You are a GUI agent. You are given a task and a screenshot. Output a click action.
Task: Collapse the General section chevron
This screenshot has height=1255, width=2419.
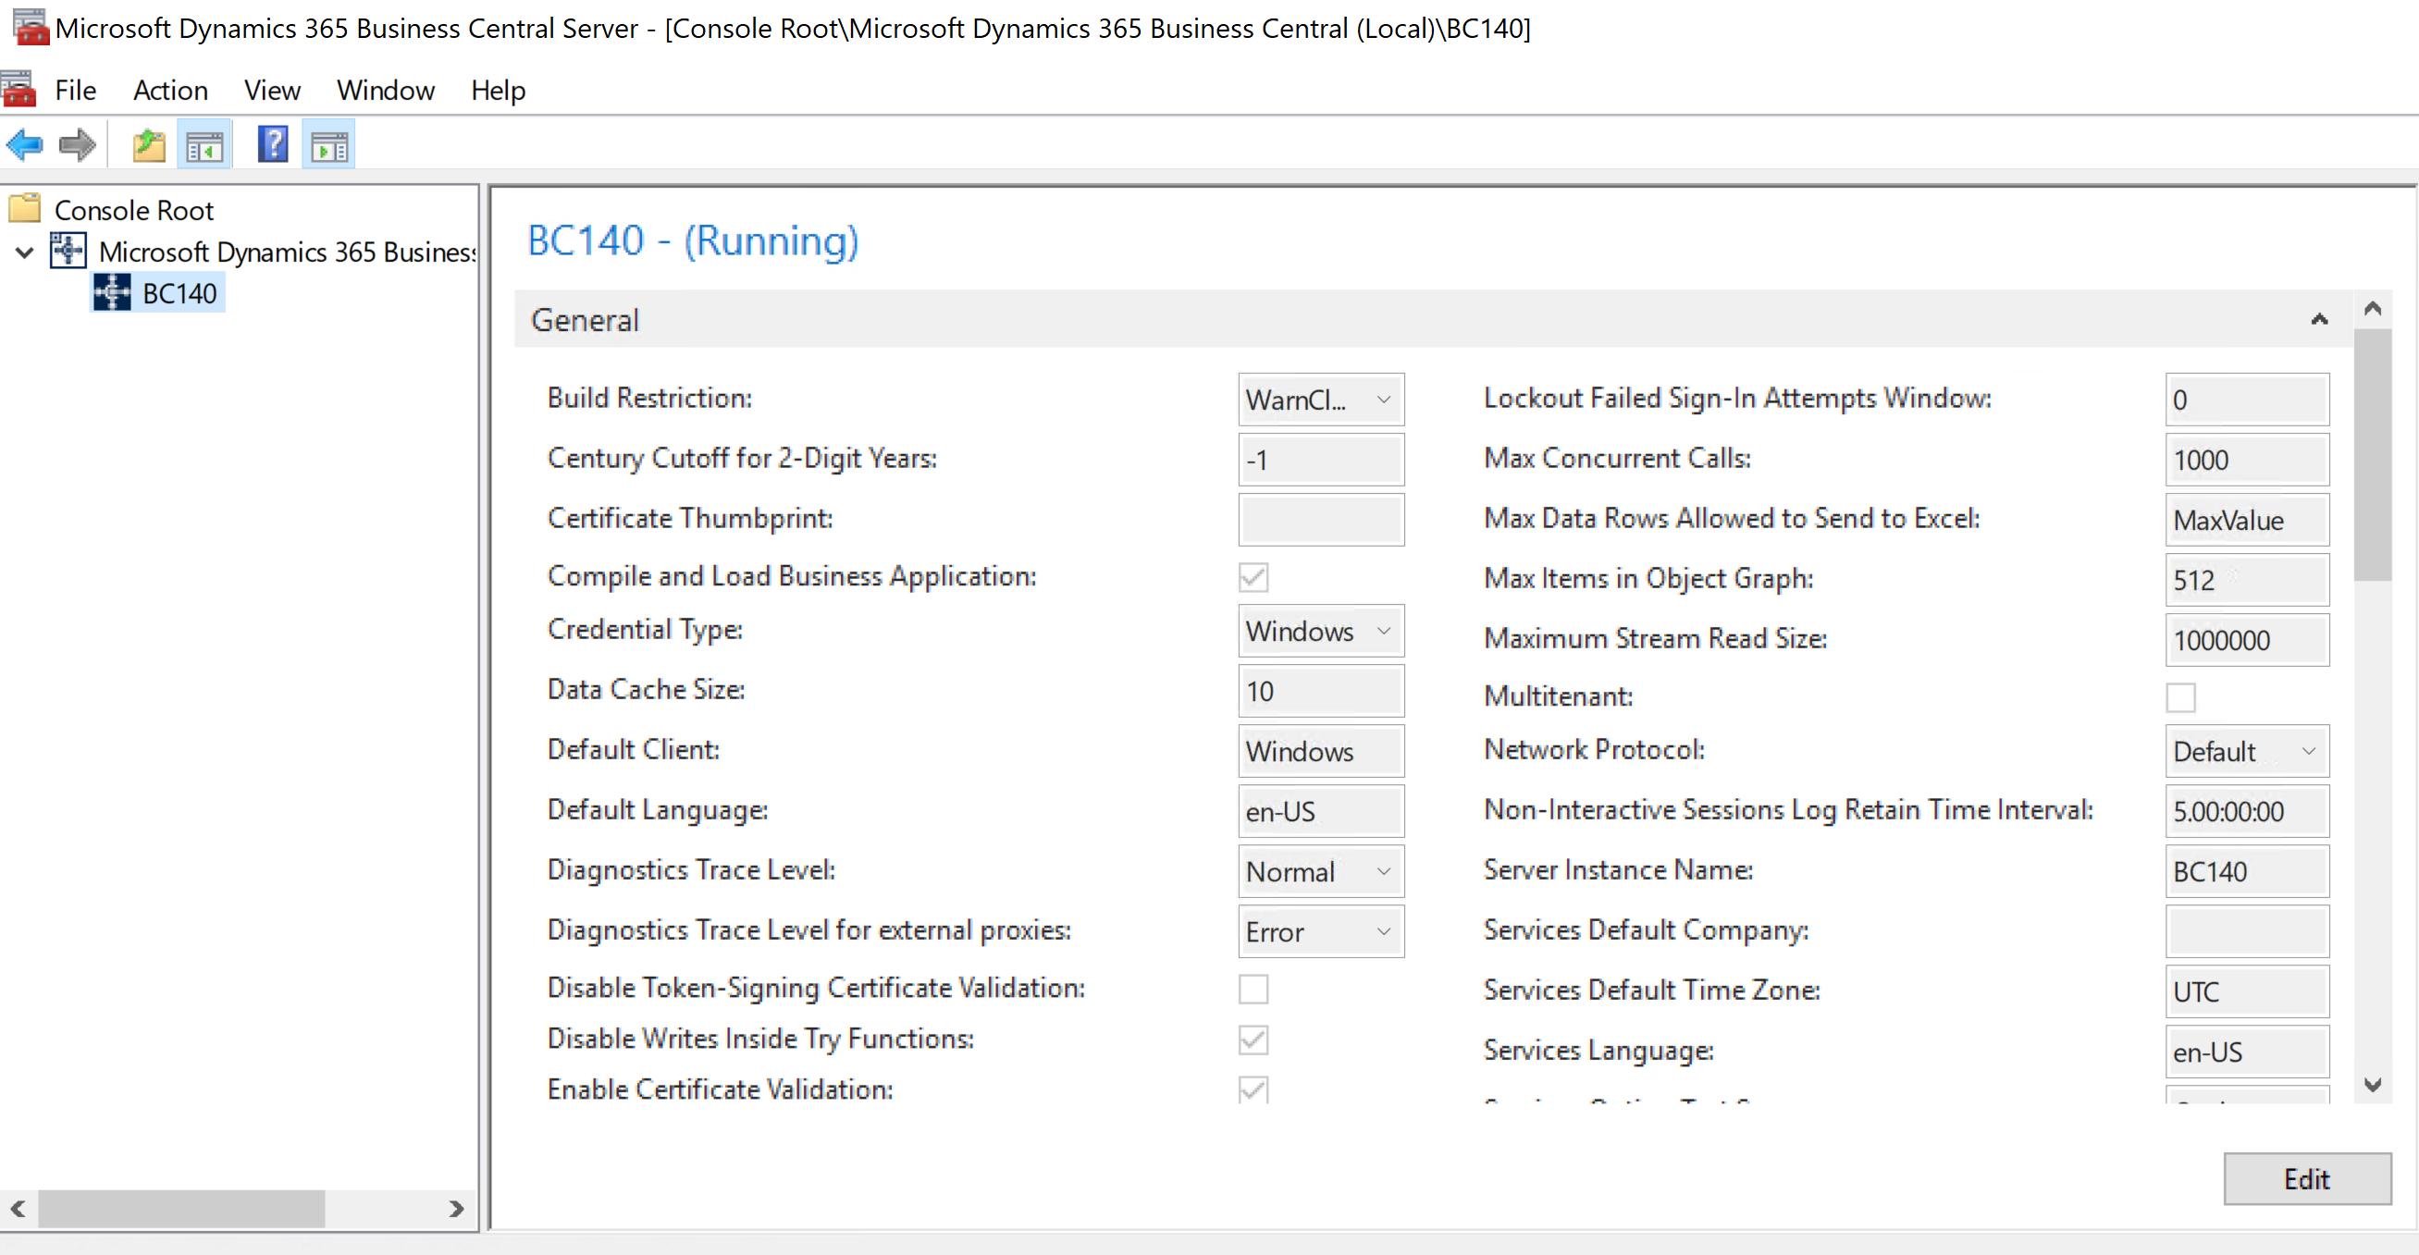[2319, 320]
